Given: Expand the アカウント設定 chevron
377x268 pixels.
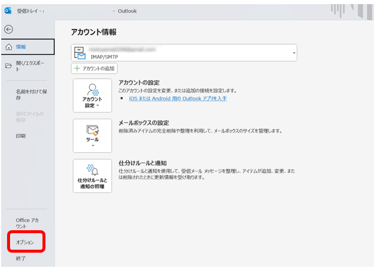Looking at the screenshot, I should pyautogui.click(x=97, y=106).
